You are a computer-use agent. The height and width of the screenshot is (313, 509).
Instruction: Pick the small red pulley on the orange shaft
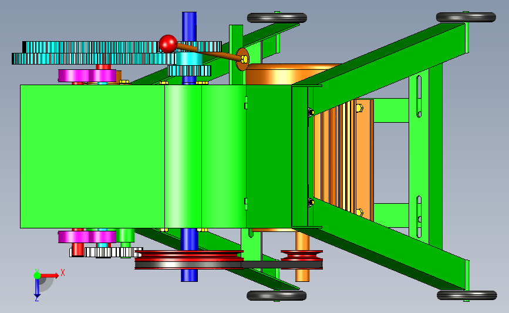[302, 259]
